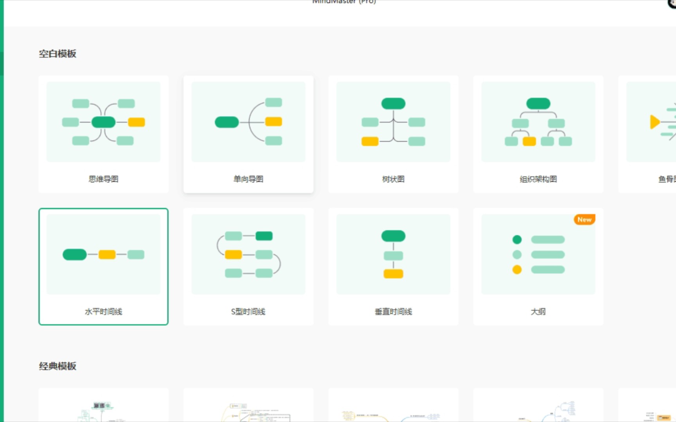Viewport: 676px width, 422px height.
Task: Click the orange New badge on 大纲 card
Action: tap(584, 220)
